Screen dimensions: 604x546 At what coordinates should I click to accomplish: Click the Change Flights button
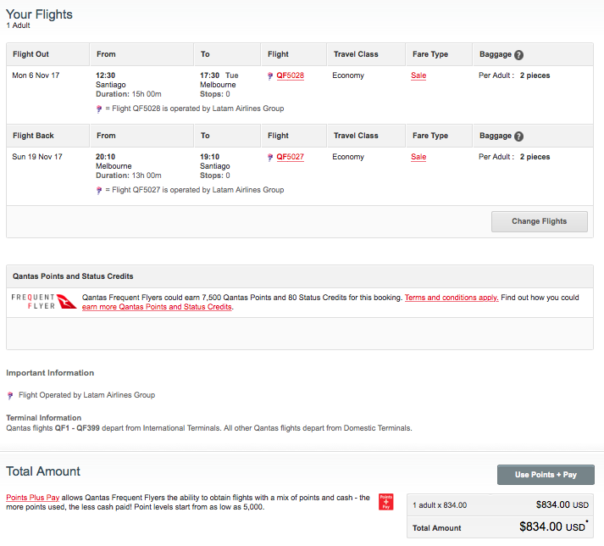click(540, 221)
